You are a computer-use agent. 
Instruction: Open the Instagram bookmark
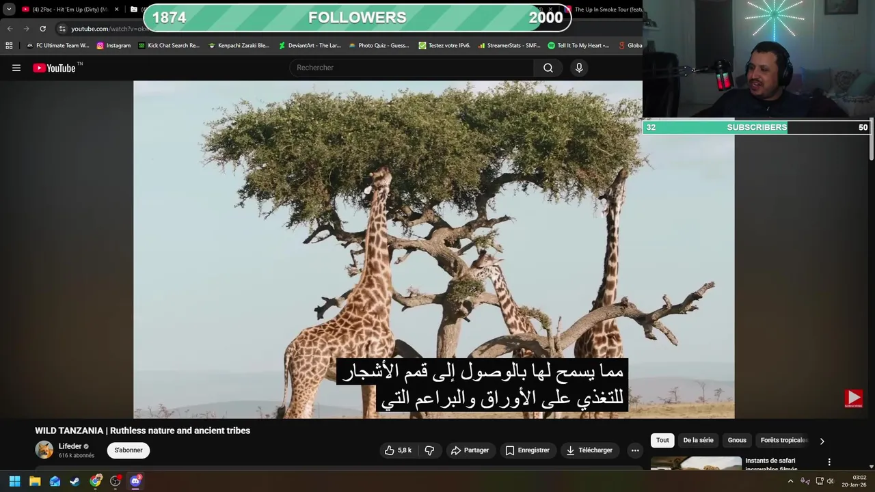click(x=113, y=46)
